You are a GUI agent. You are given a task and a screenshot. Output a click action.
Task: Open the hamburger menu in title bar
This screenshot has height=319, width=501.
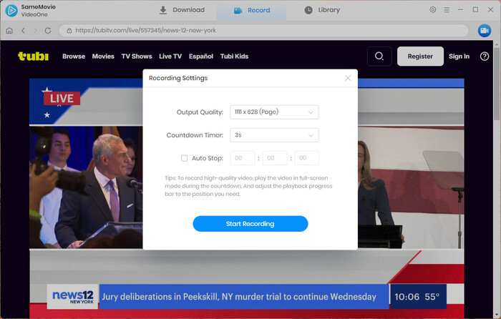point(447,10)
